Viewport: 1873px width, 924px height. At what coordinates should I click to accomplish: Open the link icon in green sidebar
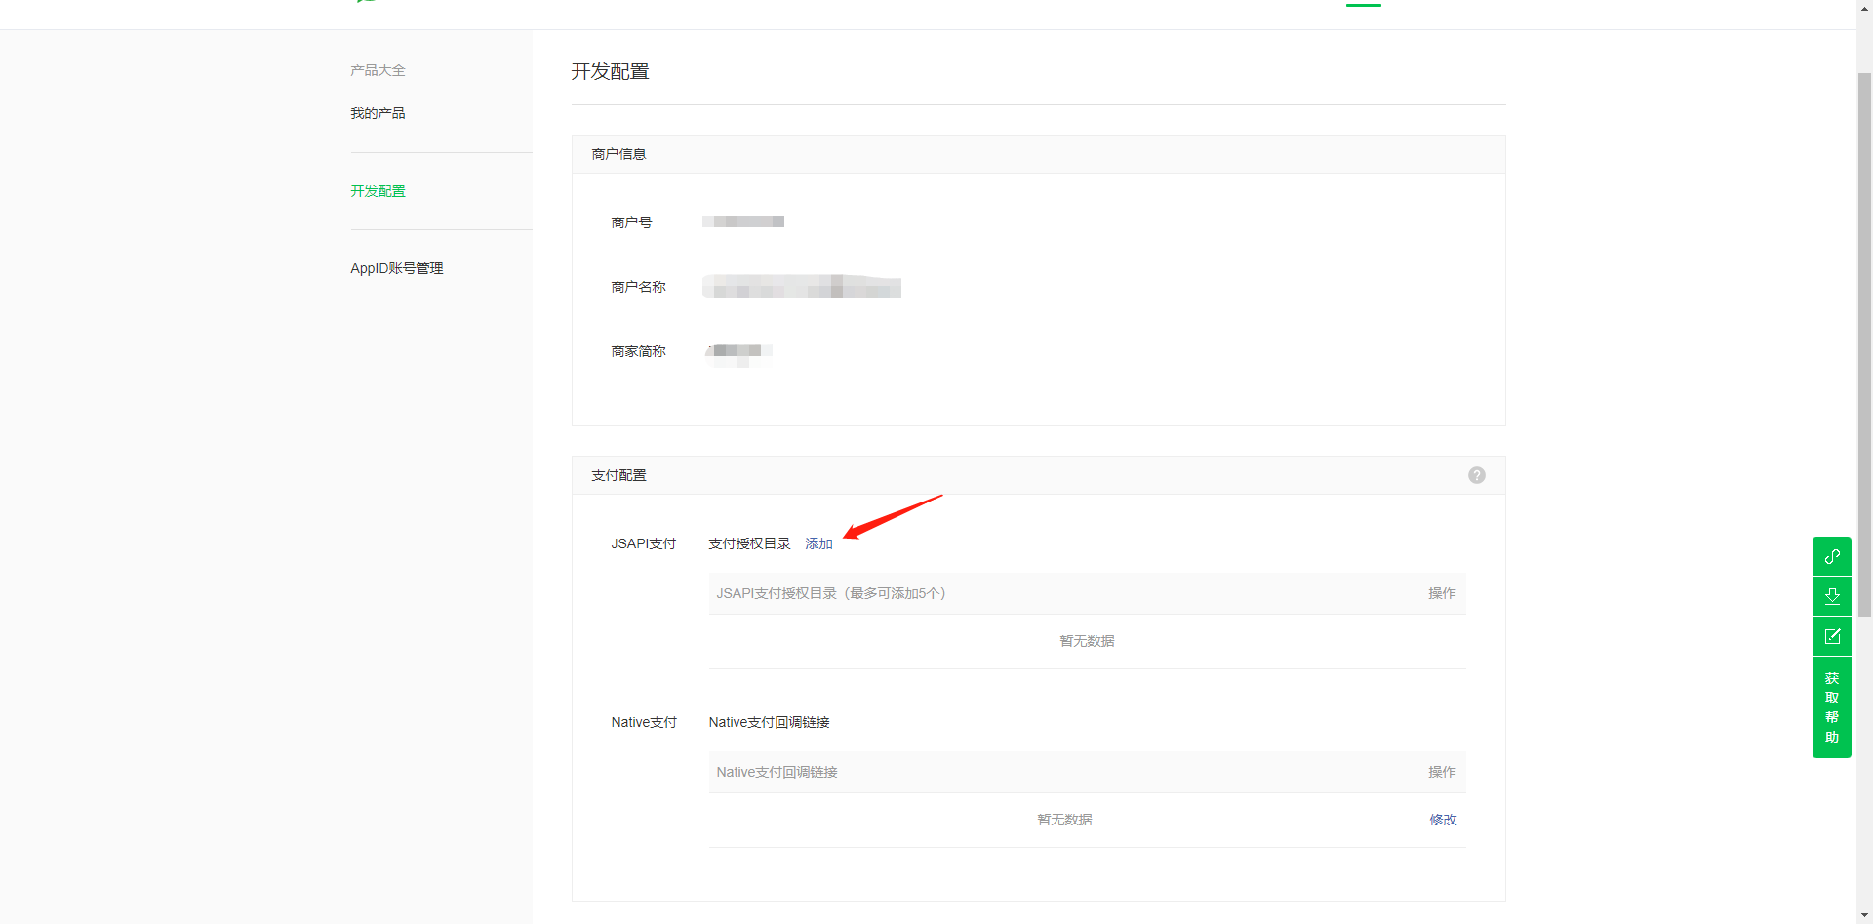click(x=1832, y=556)
